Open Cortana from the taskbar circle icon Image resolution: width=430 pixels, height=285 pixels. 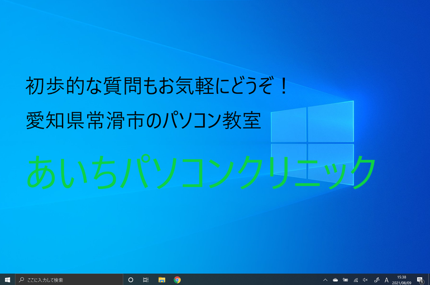tap(131, 280)
